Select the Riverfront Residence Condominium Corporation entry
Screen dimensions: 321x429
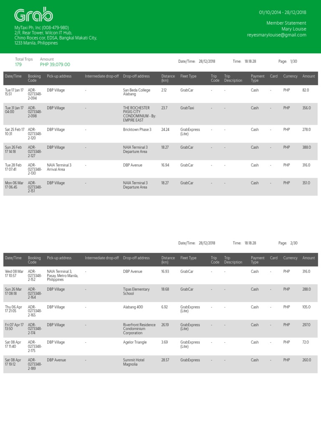click(x=139, y=329)
